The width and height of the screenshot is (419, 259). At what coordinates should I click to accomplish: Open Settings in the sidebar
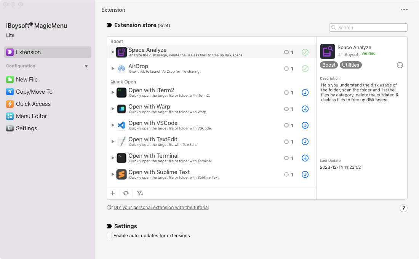tap(22, 128)
